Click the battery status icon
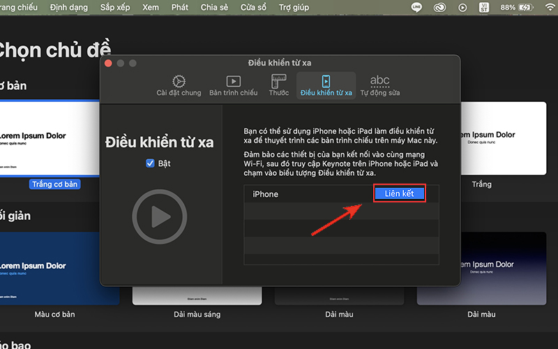This screenshot has height=349, width=558. coord(526,8)
